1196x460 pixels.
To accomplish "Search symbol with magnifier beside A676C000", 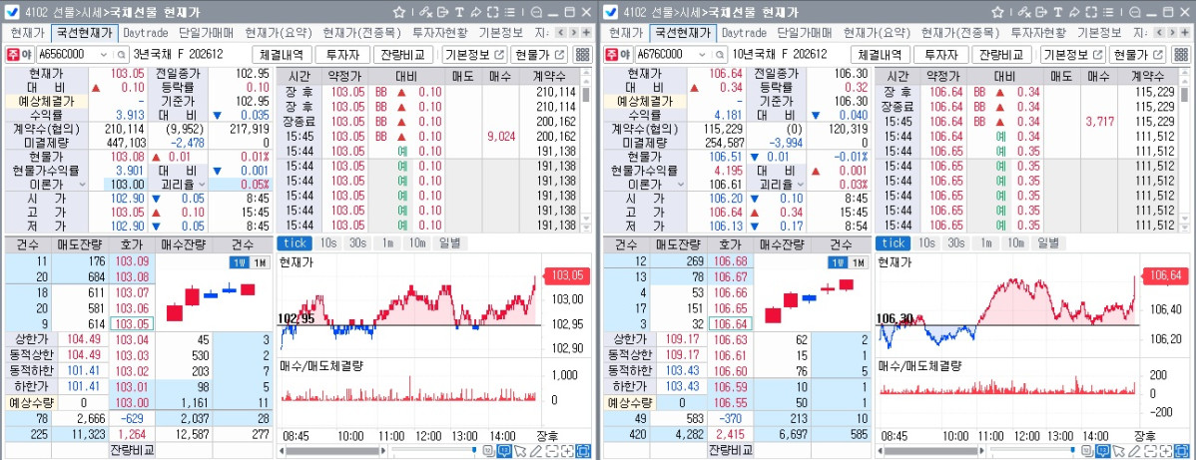I will (719, 55).
